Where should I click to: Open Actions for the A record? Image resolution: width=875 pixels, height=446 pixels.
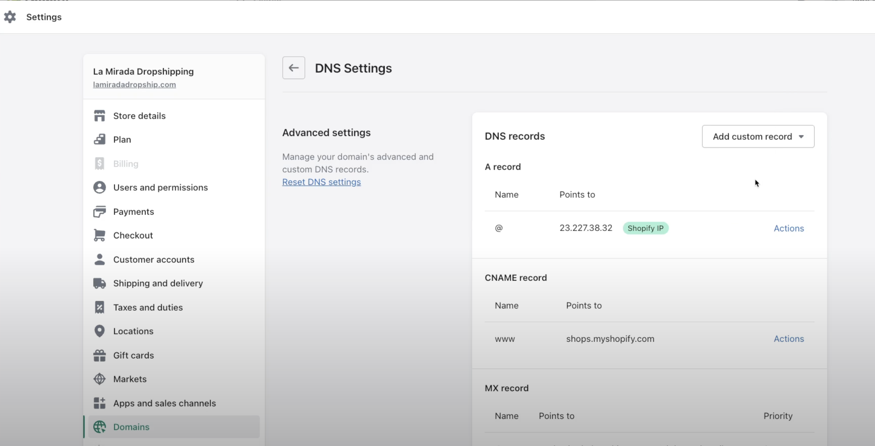point(788,228)
